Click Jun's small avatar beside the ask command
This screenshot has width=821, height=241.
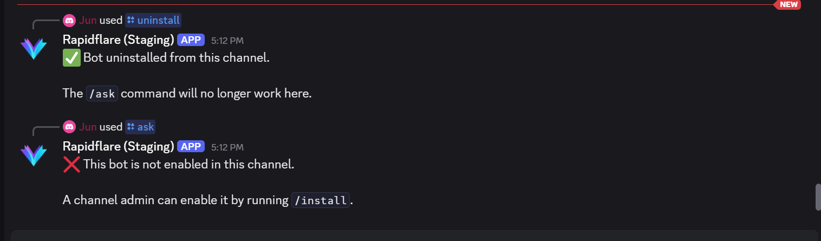pos(69,127)
